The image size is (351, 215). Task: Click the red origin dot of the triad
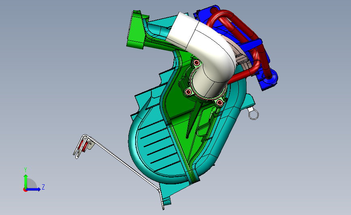pos(25,190)
